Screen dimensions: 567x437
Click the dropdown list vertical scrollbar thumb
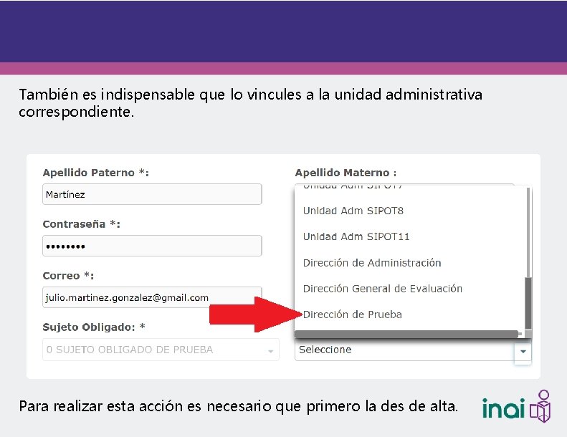[x=528, y=303]
